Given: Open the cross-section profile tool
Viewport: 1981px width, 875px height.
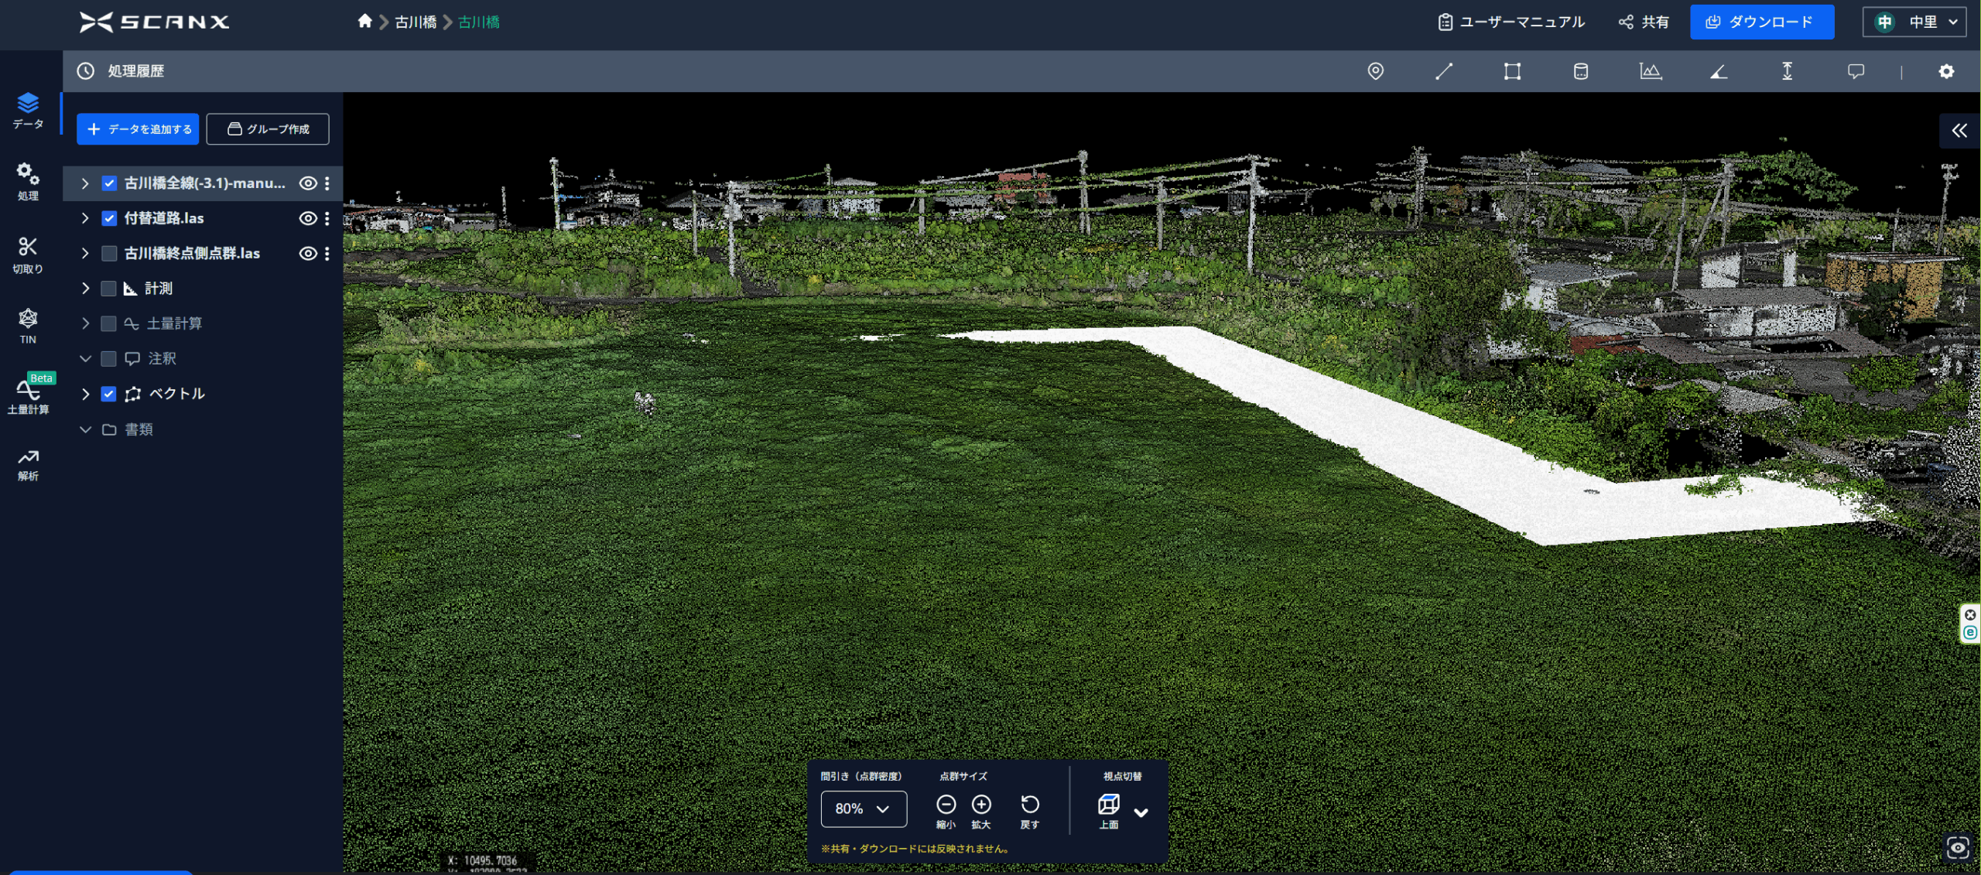Looking at the screenshot, I should 1650,71.
